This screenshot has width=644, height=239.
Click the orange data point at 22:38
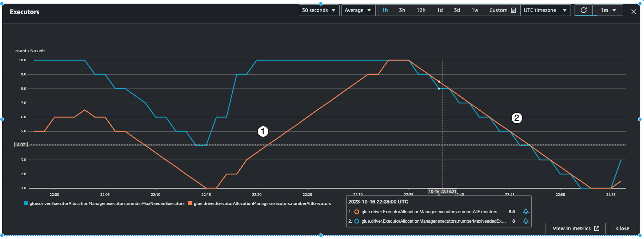click(x=439, y=82)
